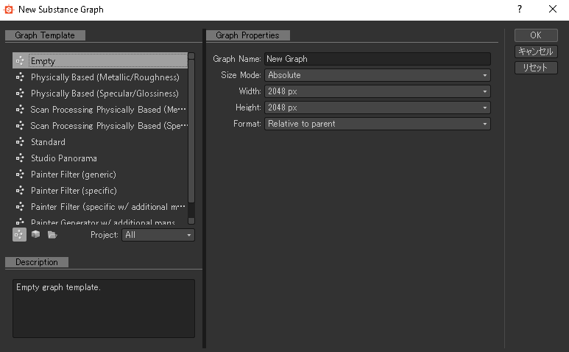Click icon beside Painter Filter (specific)

coord(20,191)
